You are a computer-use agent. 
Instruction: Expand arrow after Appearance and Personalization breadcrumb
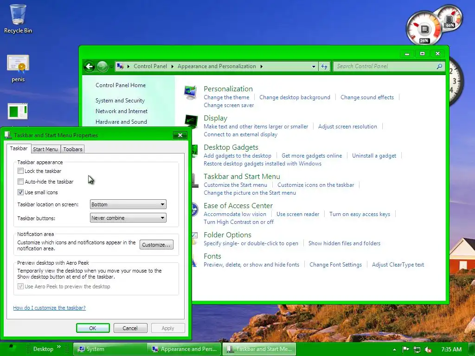pos(261,66)
